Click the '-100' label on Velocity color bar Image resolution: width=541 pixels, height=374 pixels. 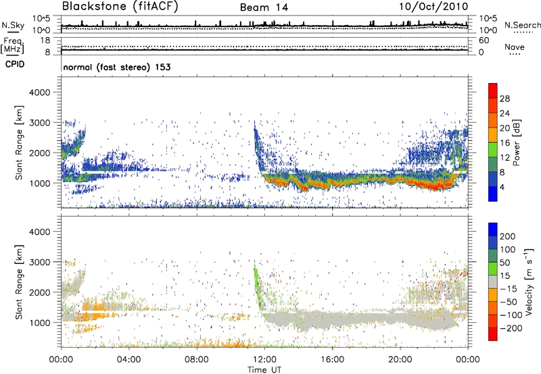coord(511,315)
